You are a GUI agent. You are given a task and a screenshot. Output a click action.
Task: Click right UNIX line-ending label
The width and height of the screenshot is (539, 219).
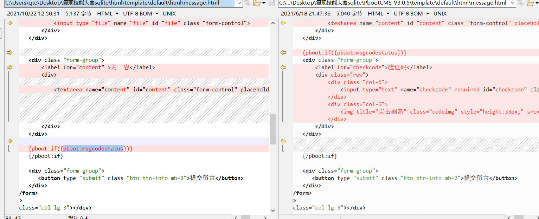[440, 14]
